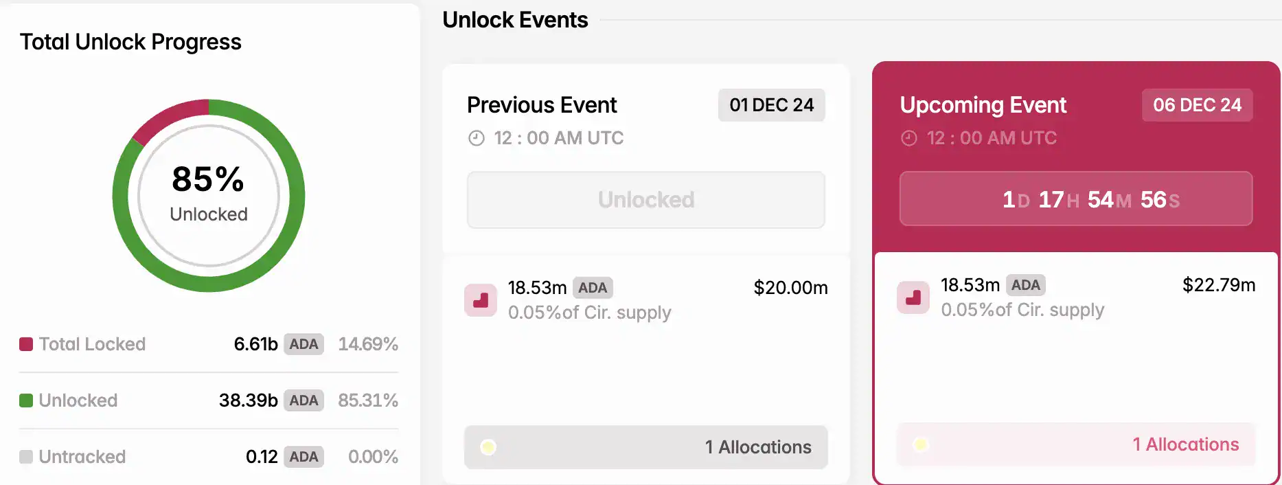This screenshot has width=1282, height=485.
Task: Click the yellow allocation dot on Upcoming Event footer
Action: pyautogui.click(x=921, y=444)
